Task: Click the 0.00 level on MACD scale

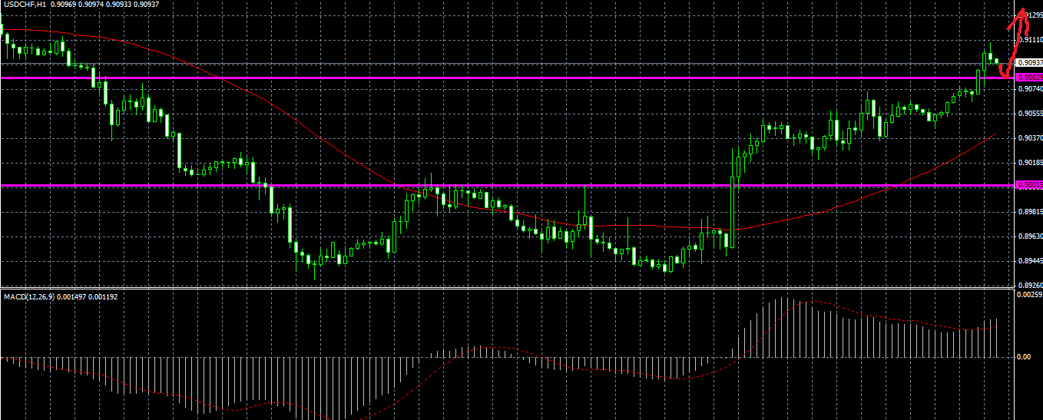Action: (1023, 357)
